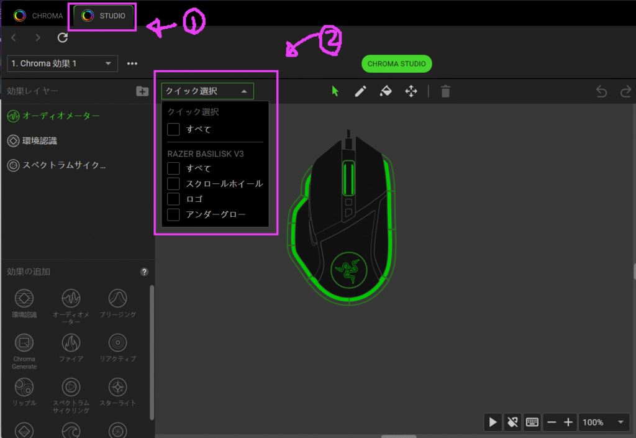The height and width of the screenshot is (438, 636).
Task: Open the three-dot options menu
Action: coord(132,63)
